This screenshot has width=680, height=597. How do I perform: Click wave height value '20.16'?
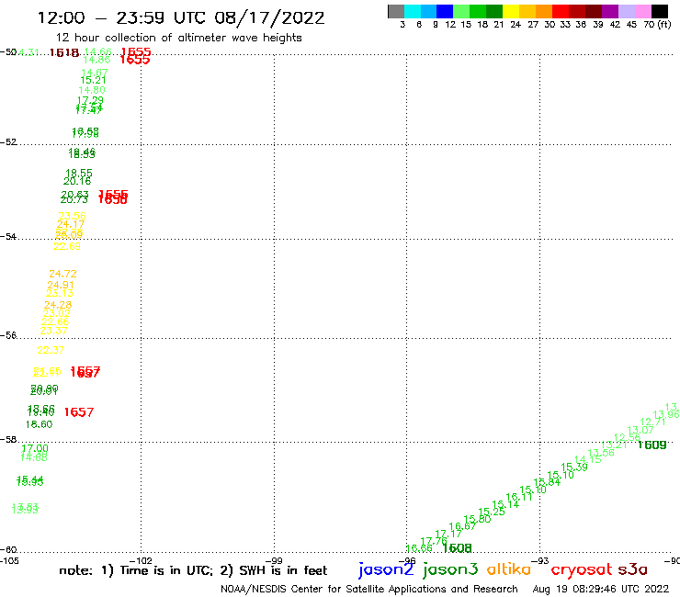77,181
